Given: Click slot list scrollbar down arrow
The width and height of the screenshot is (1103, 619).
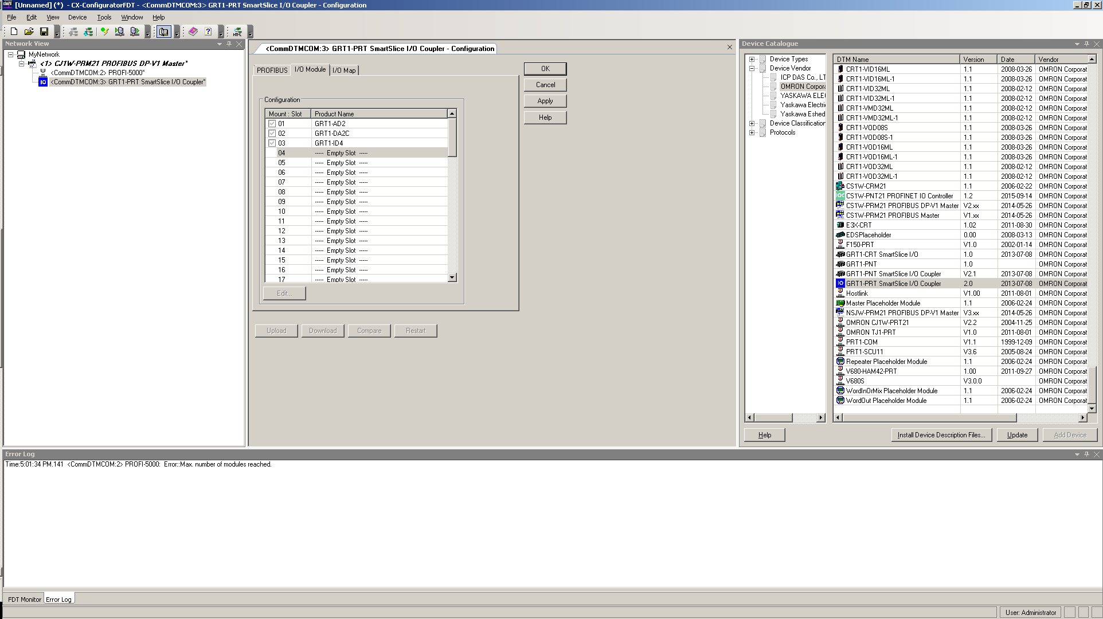Looking at the screenshot, I should [452, 277].
